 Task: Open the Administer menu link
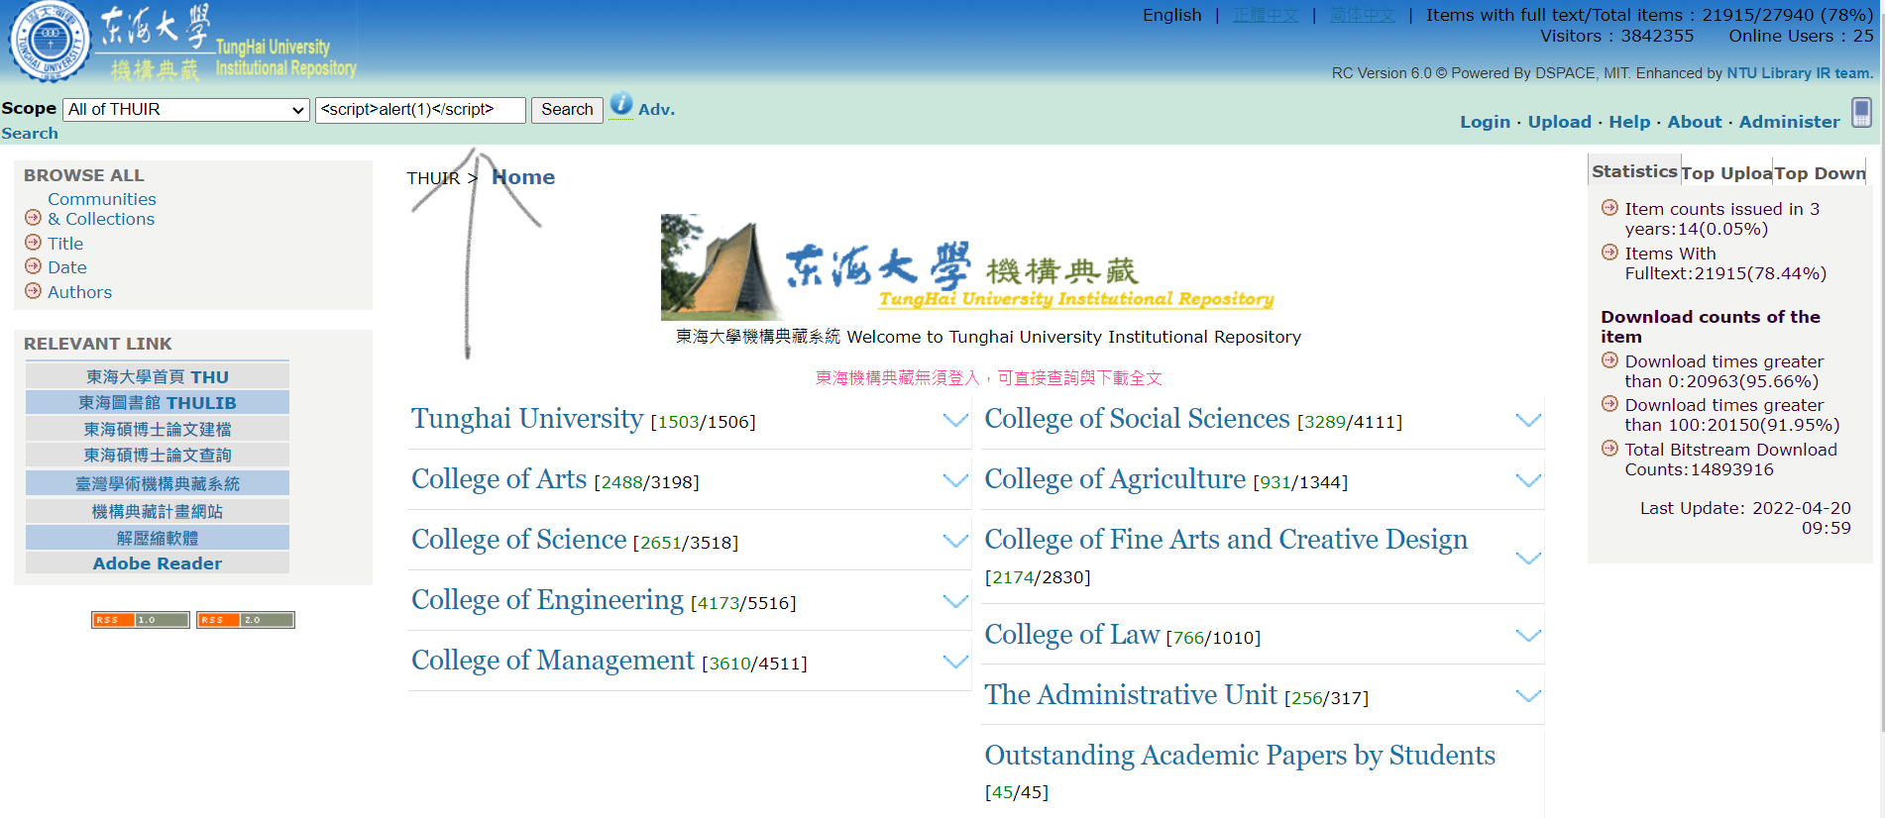(x=1789, y=122)
